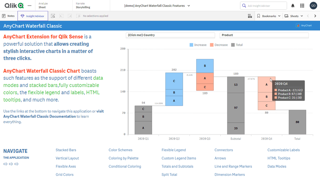Follow the Conditional Coloring link
Screen dimensions: 320x180
click(125, 167)
